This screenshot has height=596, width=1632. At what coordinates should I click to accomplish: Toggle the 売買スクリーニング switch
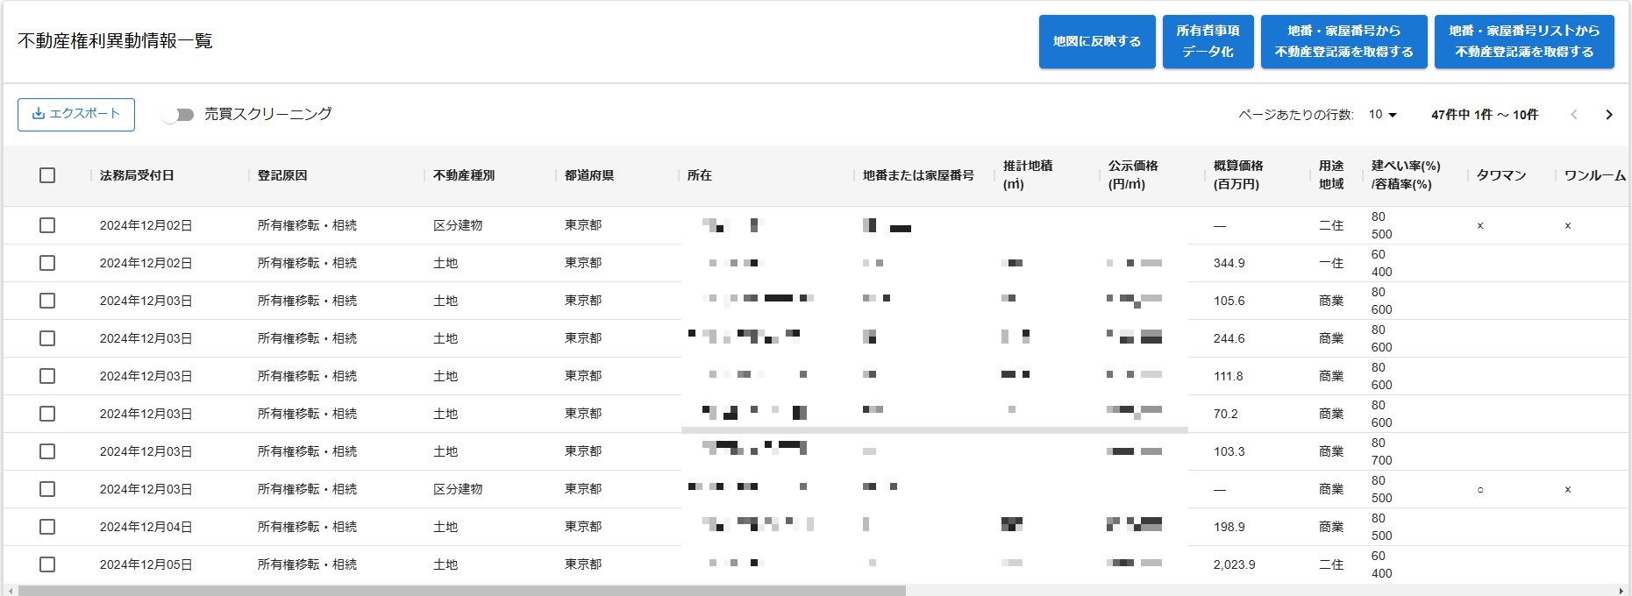(178, 115)
